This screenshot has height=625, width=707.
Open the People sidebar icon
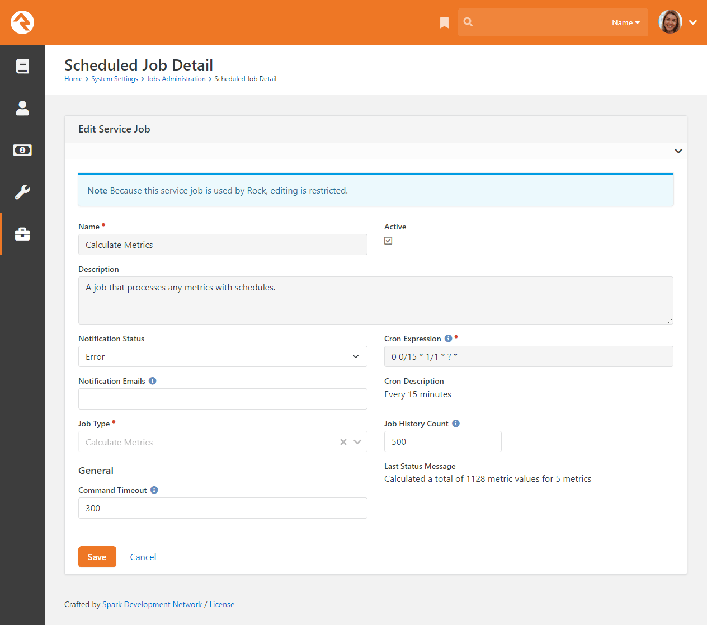coord(22,108)
